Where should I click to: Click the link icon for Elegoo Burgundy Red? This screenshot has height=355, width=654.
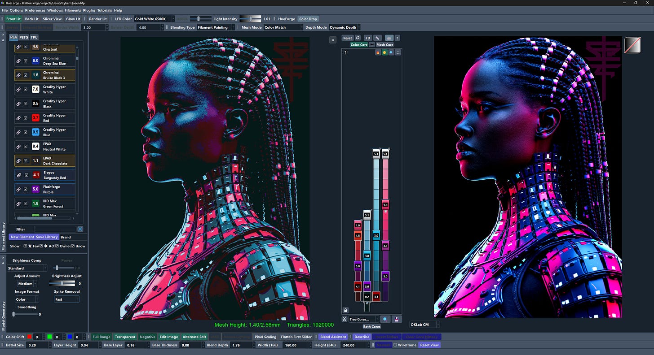18,175
